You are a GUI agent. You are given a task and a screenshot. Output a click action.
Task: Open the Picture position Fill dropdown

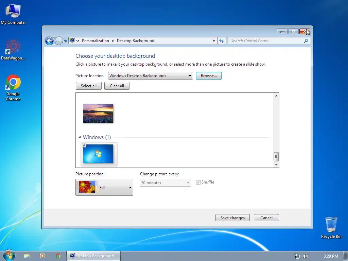[x=104, y=187]
